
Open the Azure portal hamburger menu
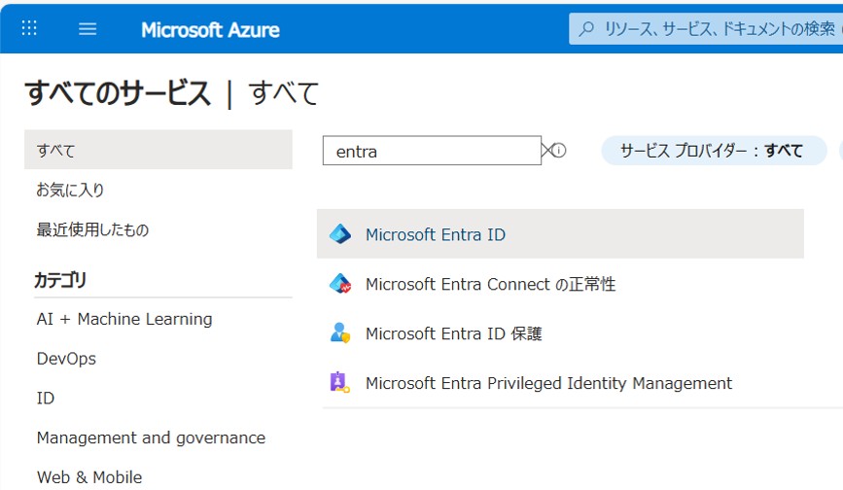click(88, 29)
